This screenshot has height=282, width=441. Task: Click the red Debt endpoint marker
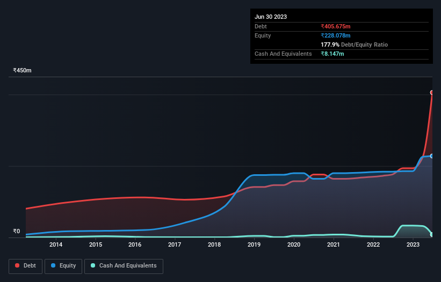[432, 93]
